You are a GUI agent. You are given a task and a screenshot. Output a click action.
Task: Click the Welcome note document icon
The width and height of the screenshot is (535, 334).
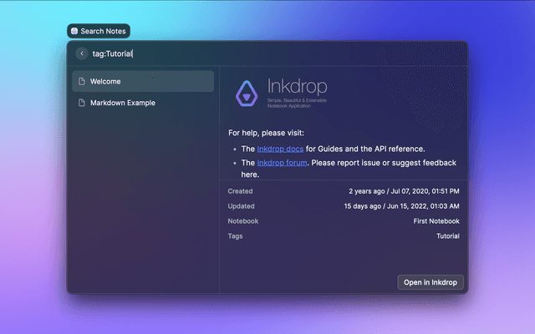[81, 82]
